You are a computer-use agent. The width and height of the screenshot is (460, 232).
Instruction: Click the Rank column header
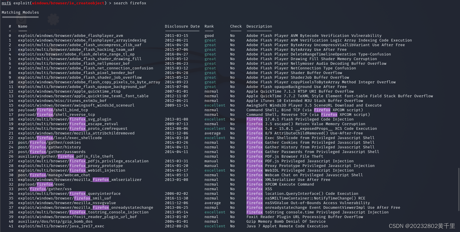(209, 26)
